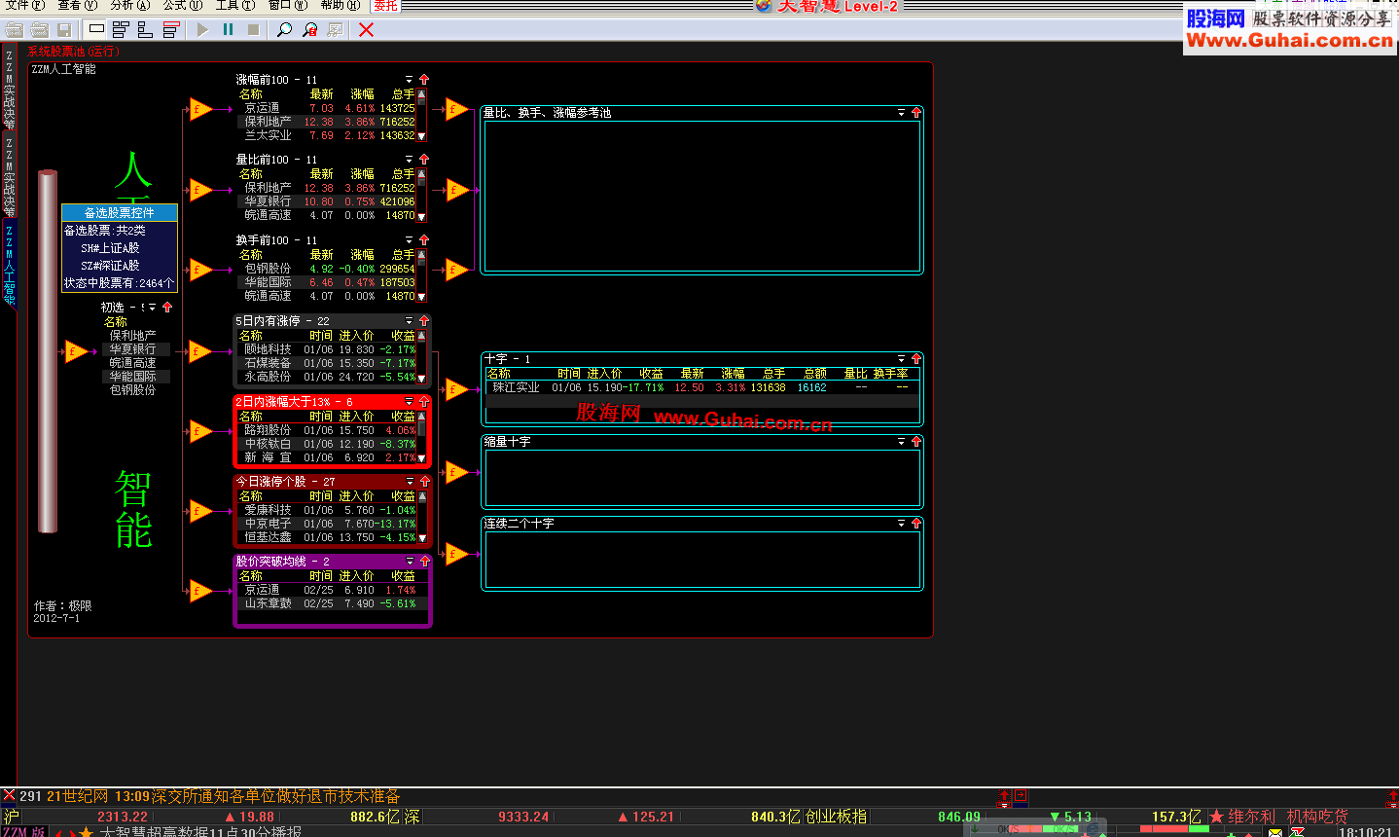Click the save (floppy disk) toolbar icon
This screenshot has height=837, width=1399.
click(x=64, y=30)
